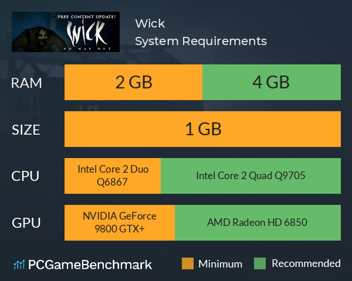The height and width of the screenshot is (281, 352).
Task: Select the Intel Core 2 Quad Q9705 block
Action: point(251,176)
